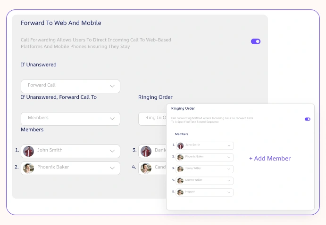Expand Phoenix Baker chevron in Ringing Order popup

[229, 157]
